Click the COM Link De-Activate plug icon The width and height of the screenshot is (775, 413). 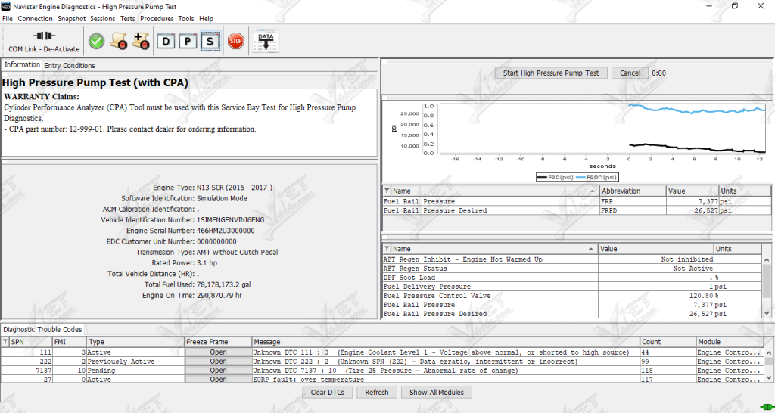tap(44, 36)
